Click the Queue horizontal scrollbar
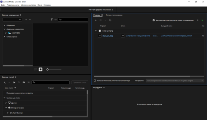207x120 pixels. 142,76
